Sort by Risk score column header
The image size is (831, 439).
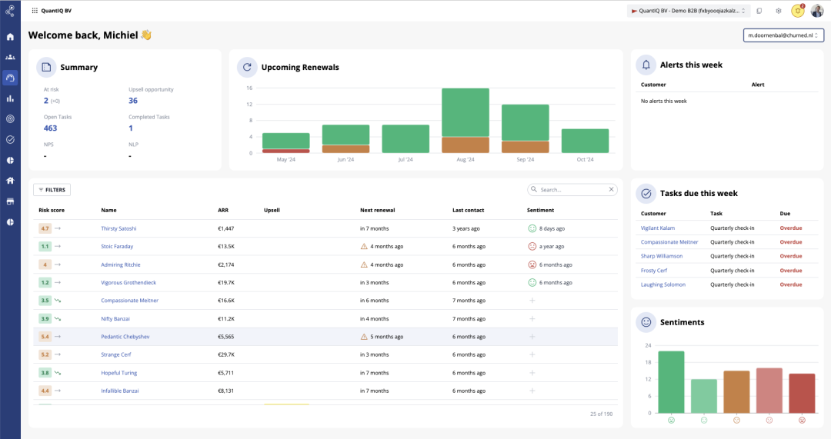click(52, 210)
